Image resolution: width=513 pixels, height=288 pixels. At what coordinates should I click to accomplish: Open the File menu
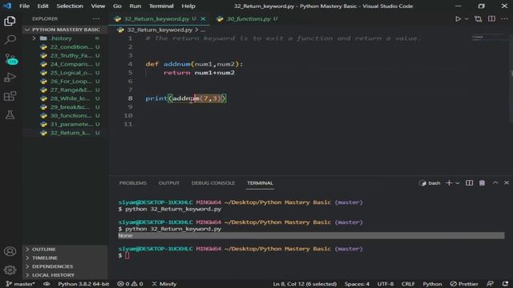(x=25, y=6)
